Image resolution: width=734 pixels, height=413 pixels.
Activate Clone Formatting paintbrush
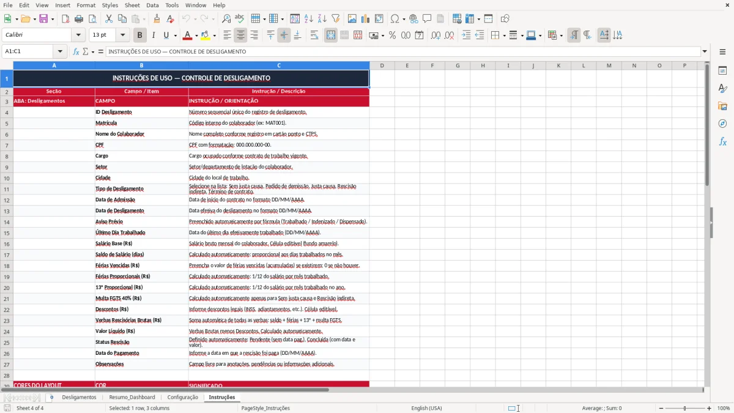(157, 19)
